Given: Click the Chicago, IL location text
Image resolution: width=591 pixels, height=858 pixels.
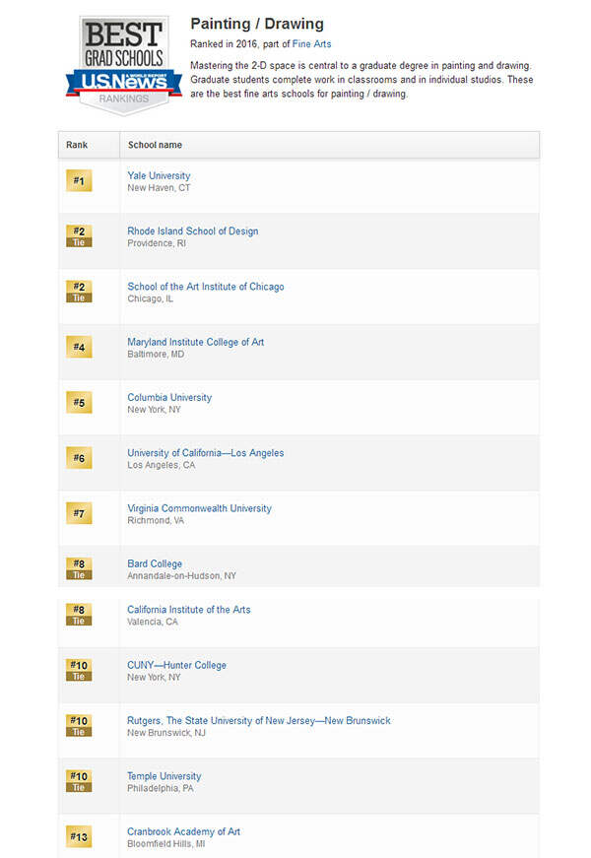Looking at the screenshot, I should (x=150, y=298).
